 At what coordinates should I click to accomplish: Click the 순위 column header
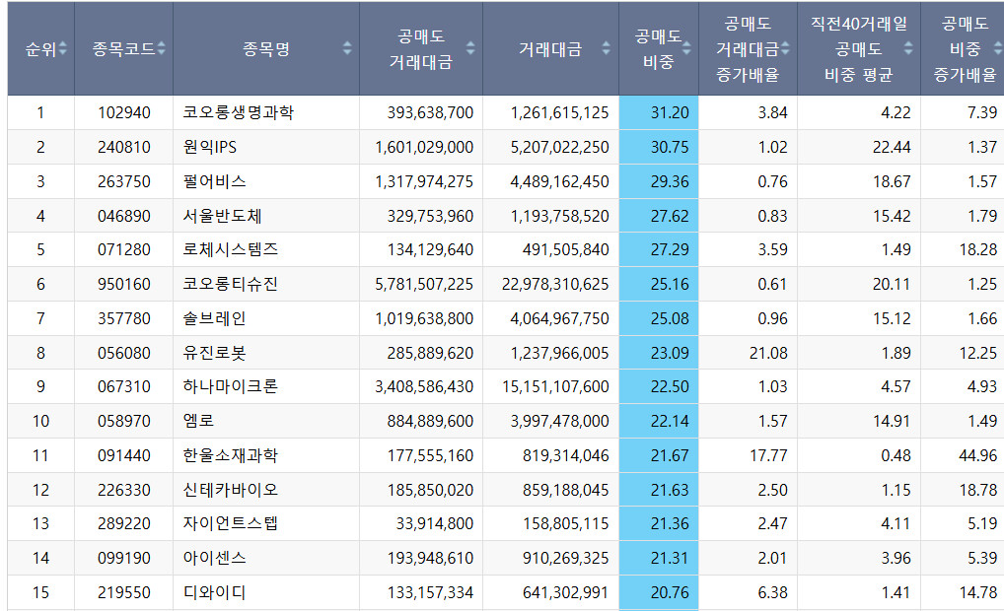pyautogui.click(x=41, y=48)
